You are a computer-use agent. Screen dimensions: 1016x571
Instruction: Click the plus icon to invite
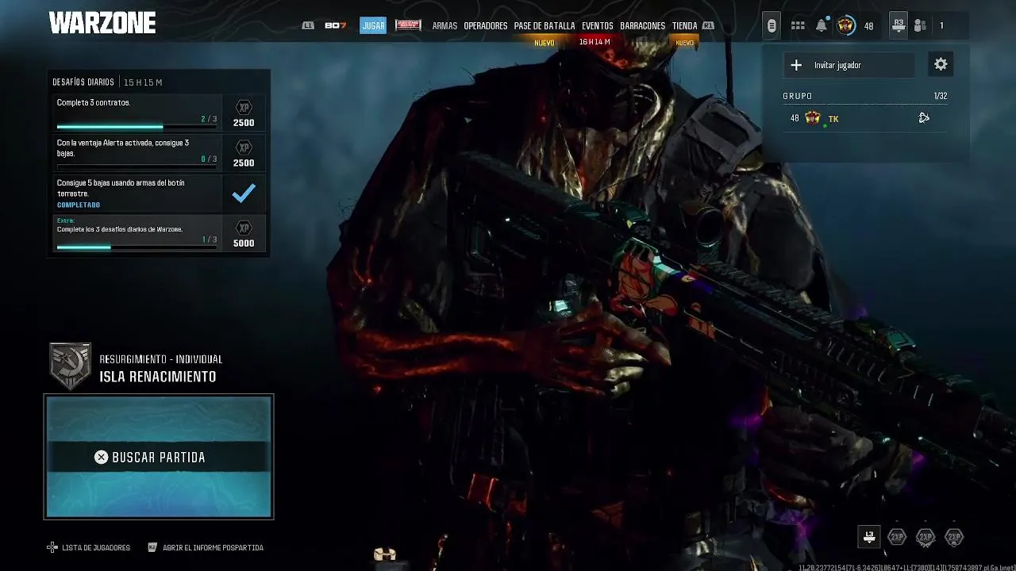tap(796, 65)
